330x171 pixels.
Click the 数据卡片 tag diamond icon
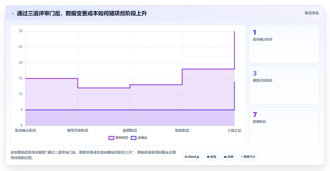coord(242,156)
